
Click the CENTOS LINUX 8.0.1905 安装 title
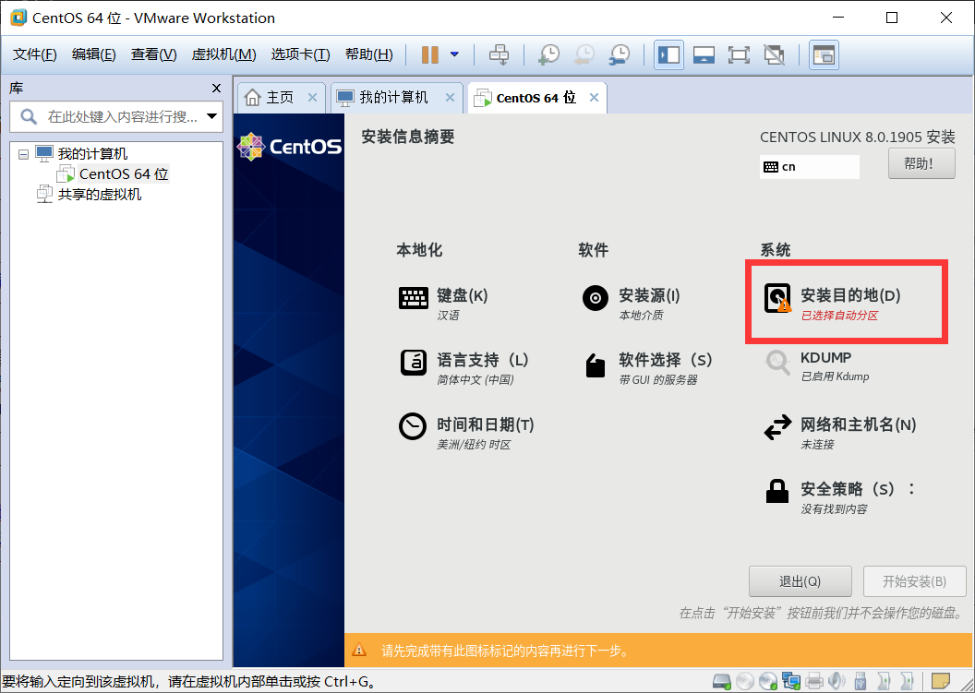click(858, 137)
